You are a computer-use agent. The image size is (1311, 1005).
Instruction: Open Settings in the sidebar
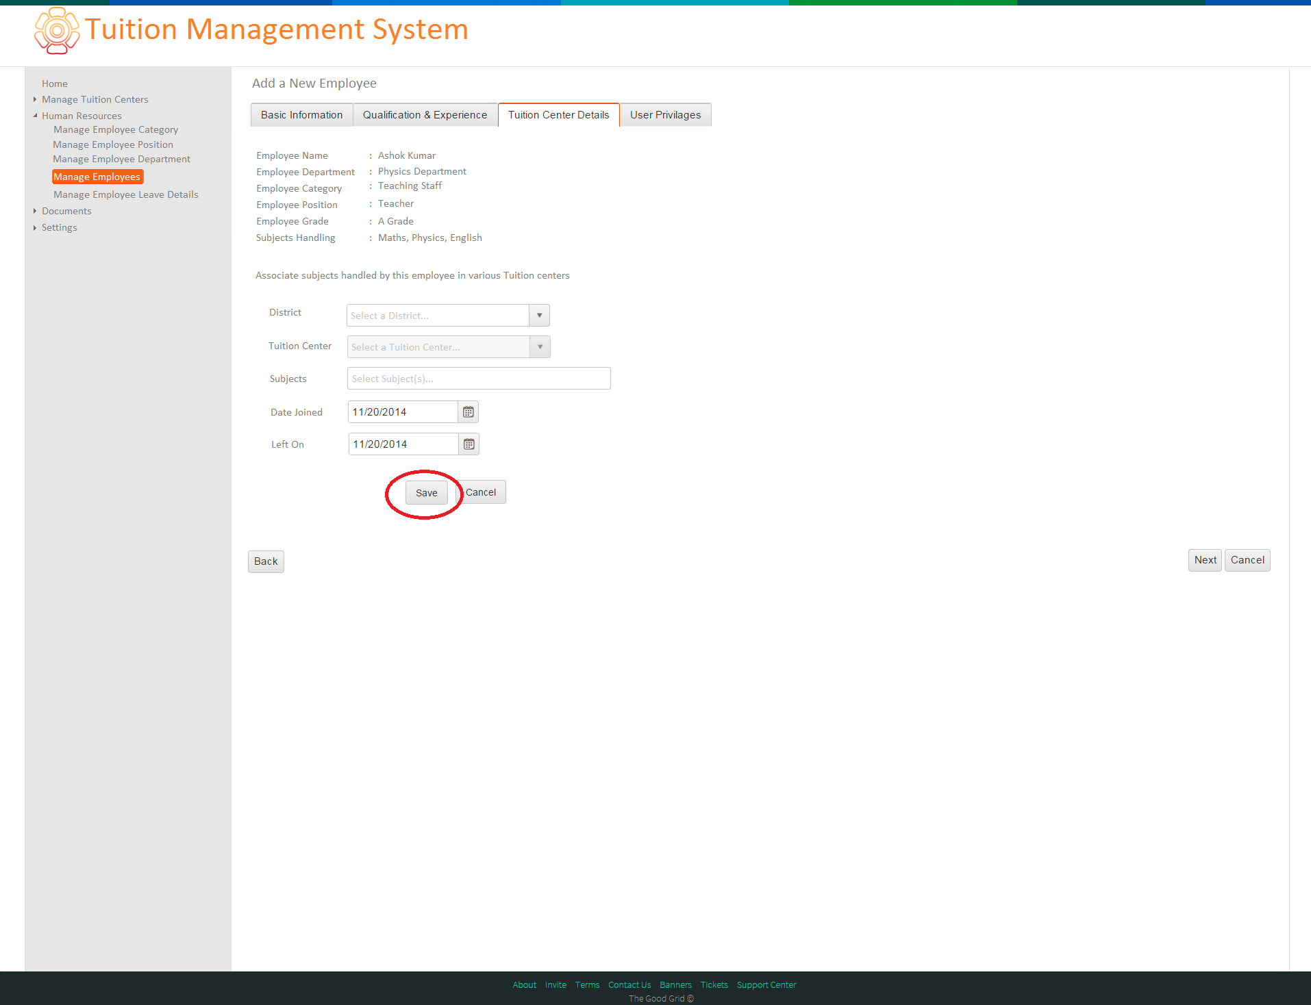point(60,227)
